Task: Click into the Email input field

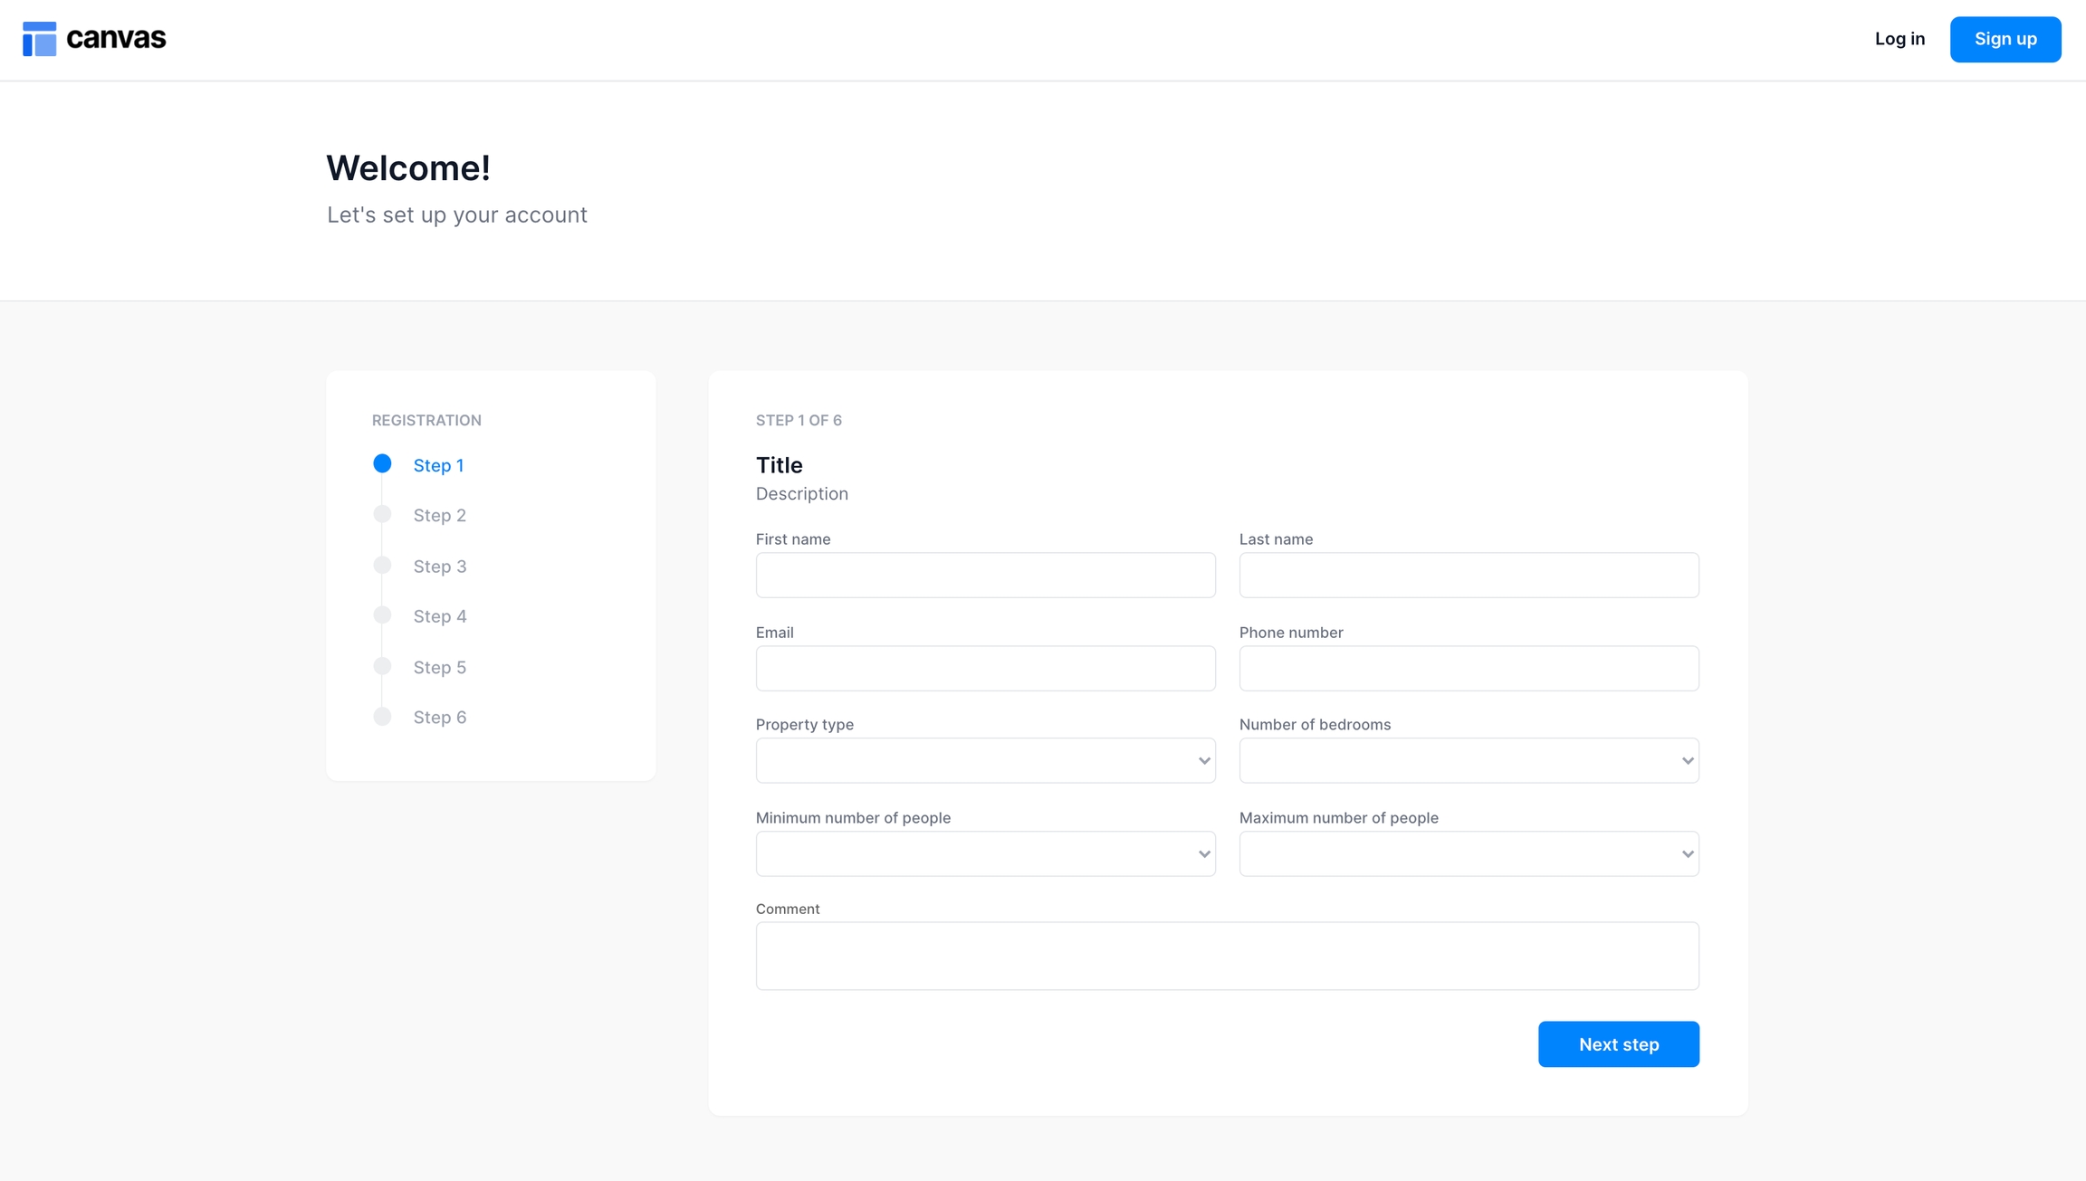Action: pyautogui.click(x=985, y=668)
